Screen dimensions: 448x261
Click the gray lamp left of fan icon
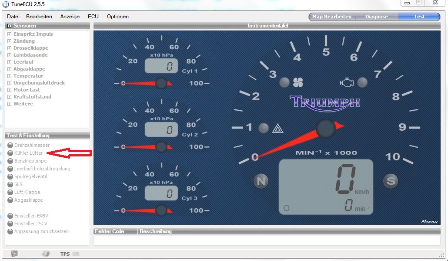point(284,82)
